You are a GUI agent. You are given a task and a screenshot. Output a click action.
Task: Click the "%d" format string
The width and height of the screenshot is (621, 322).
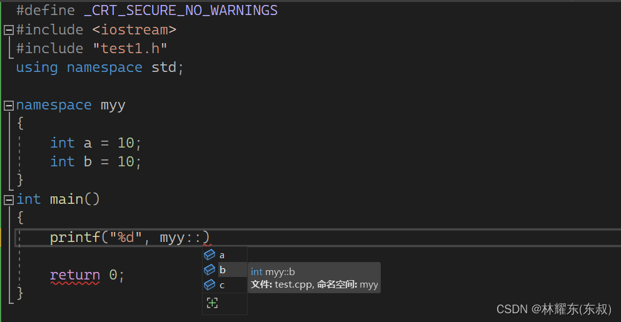click(x=126, y=237)
